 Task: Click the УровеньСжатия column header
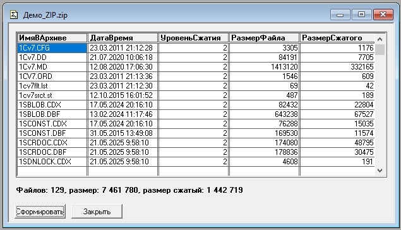[193, 38]
